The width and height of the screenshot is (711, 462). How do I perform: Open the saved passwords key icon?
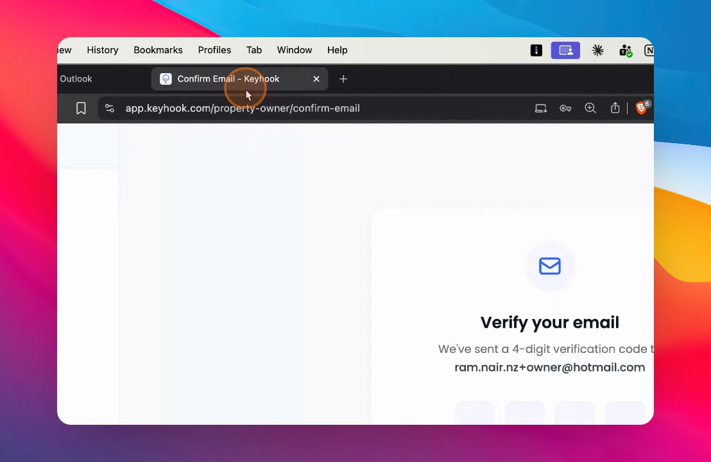pos(565,108)
